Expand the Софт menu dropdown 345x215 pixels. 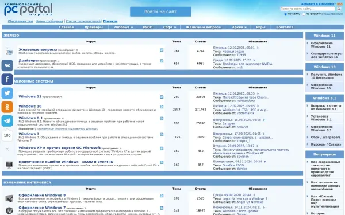(x=170, y=27)
